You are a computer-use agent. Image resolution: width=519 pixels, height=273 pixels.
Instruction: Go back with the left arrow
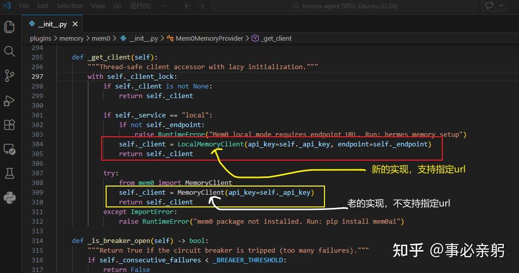pos(188,6)
